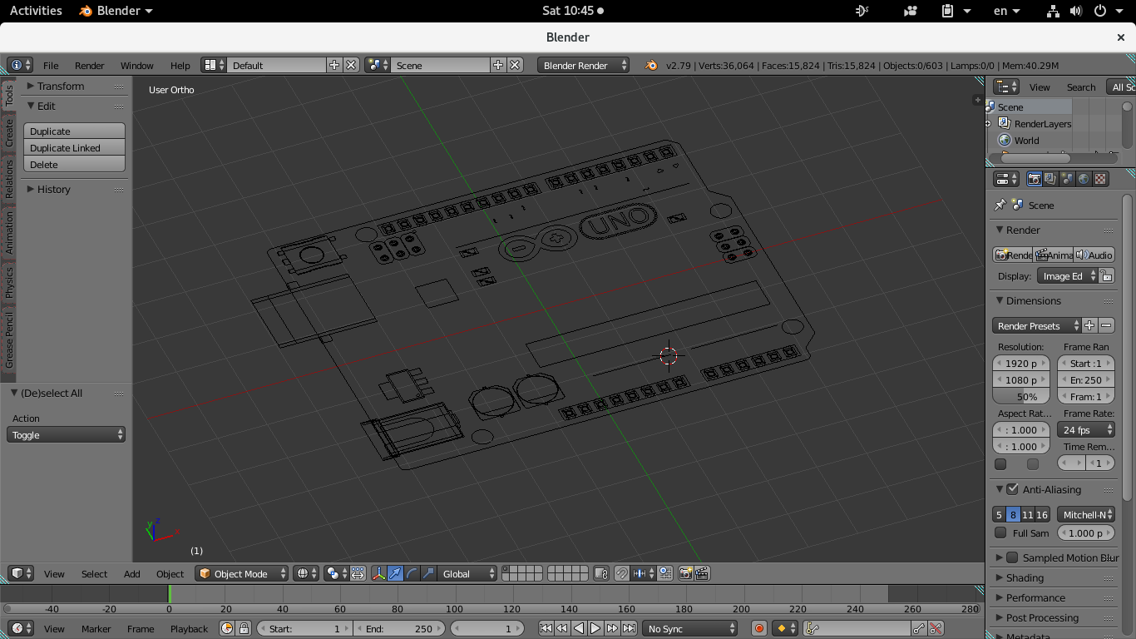Open the No Sync dropdown
1136x639 pixels.
690,628
